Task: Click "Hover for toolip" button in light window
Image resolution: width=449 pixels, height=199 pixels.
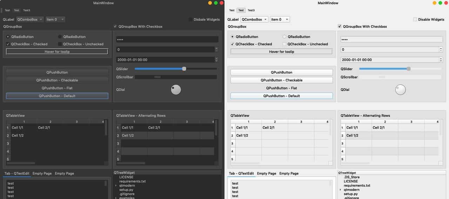Action: point(281,52)
